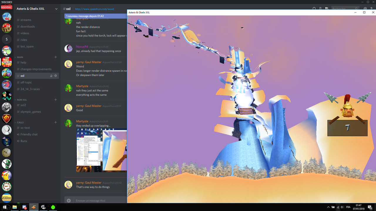This screenshot has height=211, width=376.
Task: Open the server icon labeled S
Action: pos(7,39)
